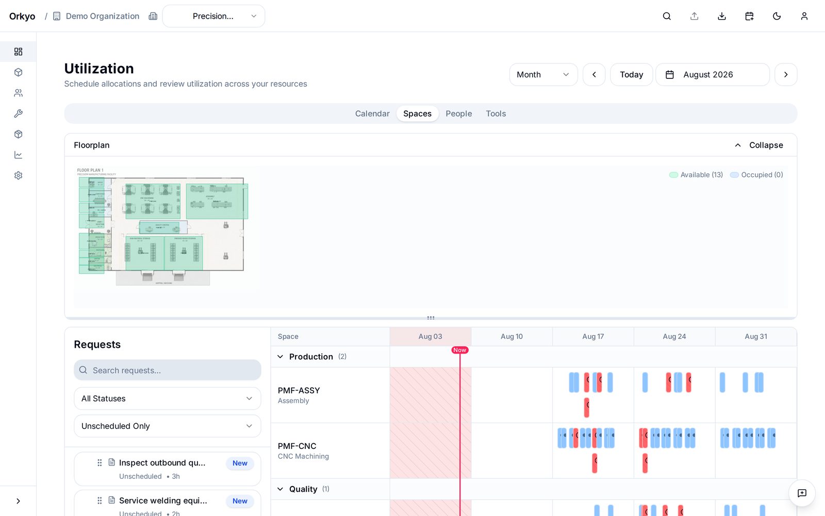This screenshot has height=516, width=825.
Task: Click the Aug 10 column header
Action: point(511,336)
